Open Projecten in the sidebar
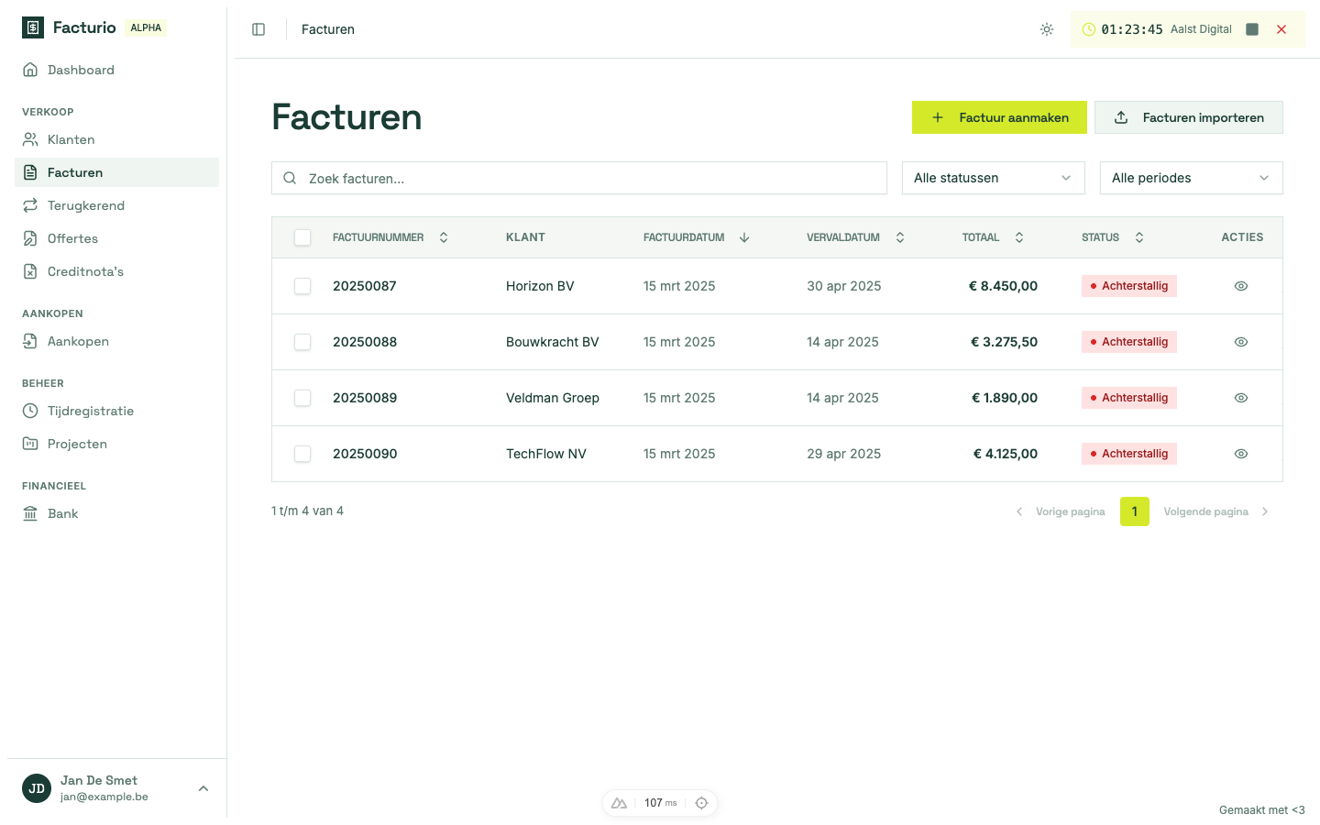 coord(116,444)
